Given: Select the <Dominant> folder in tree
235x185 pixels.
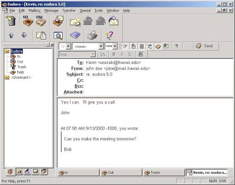Looking at the screenshot, I should click(x=21, y=77).
